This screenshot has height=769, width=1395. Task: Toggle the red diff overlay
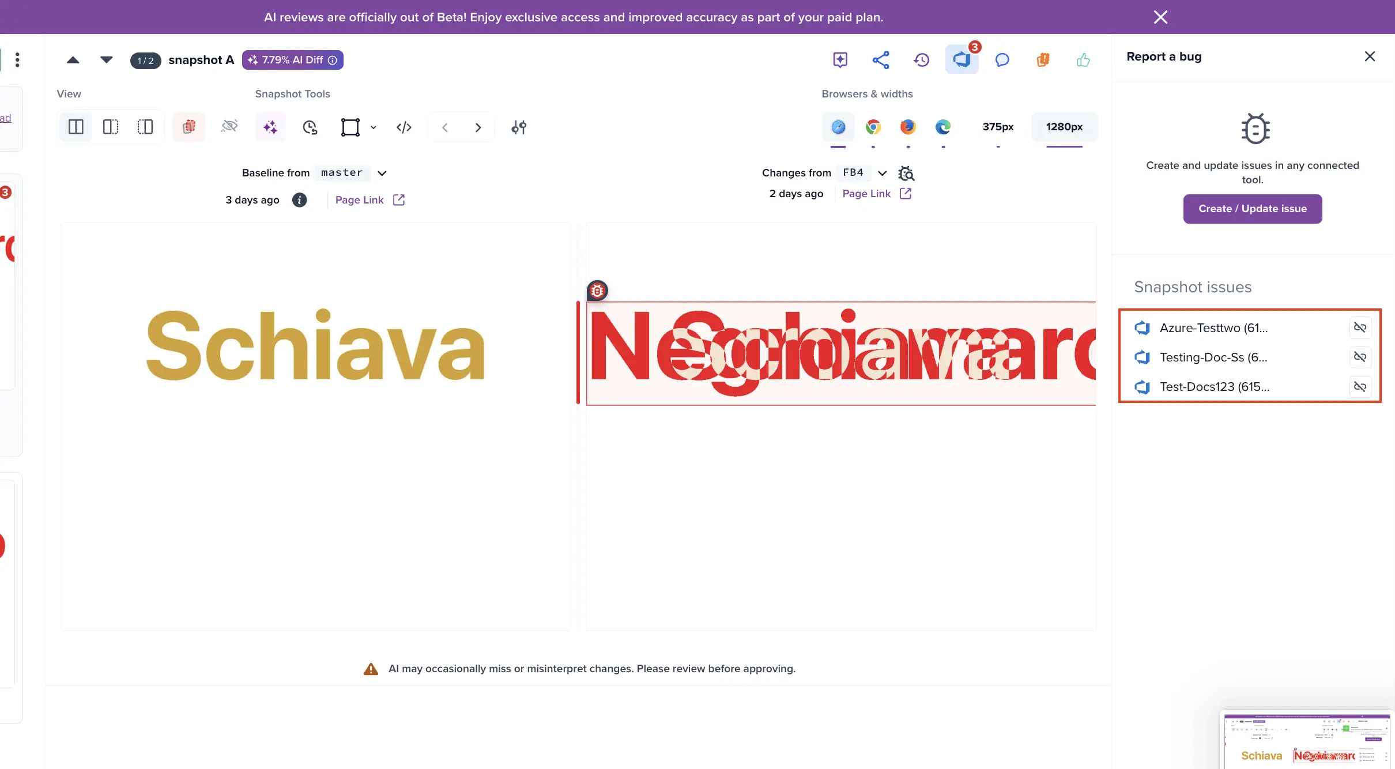tap(189, 127)
